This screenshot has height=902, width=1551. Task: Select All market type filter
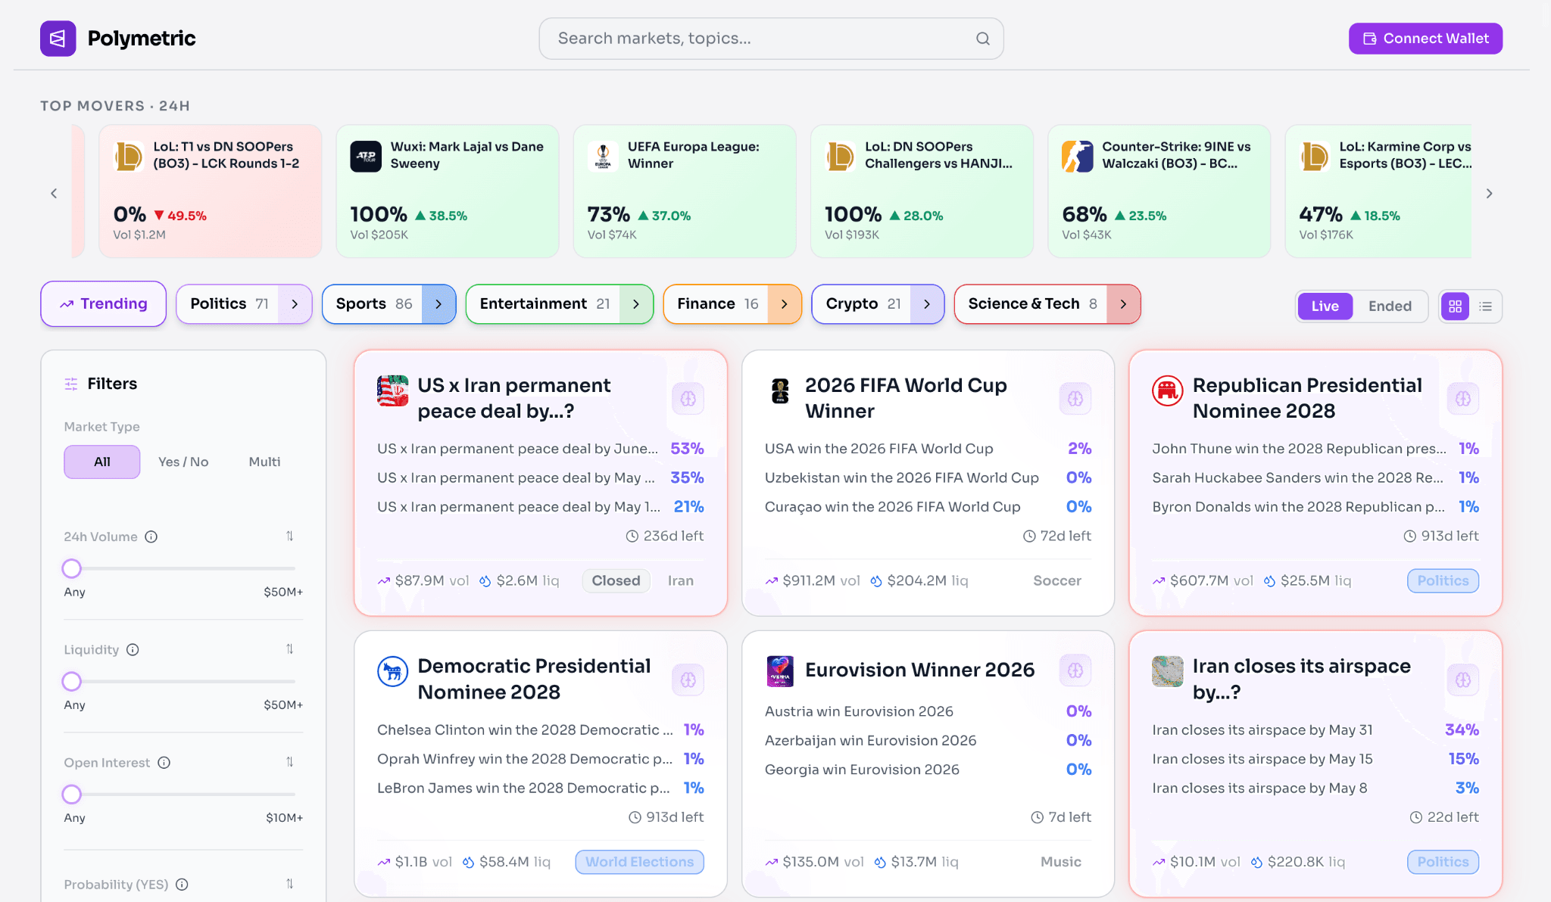tap(101, 462)
